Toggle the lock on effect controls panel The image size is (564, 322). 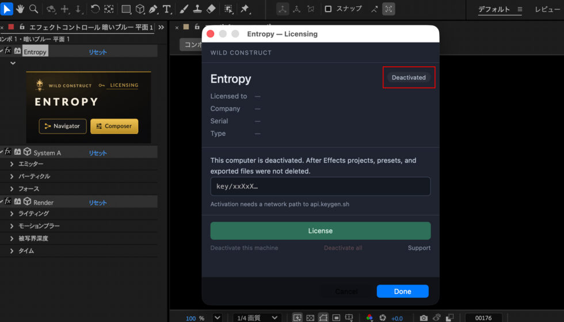click(22, 27)
